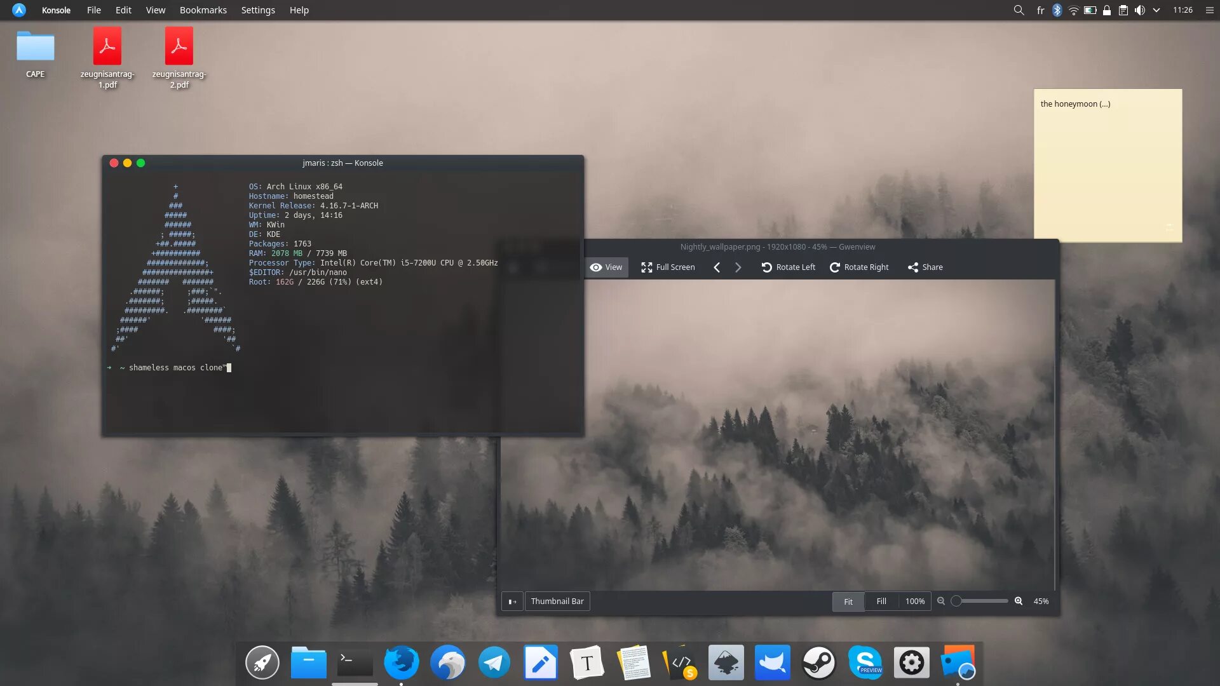Open the Settings menu in Konsole
This screenshot has height=686, width=1220.
tap(258, 10)
